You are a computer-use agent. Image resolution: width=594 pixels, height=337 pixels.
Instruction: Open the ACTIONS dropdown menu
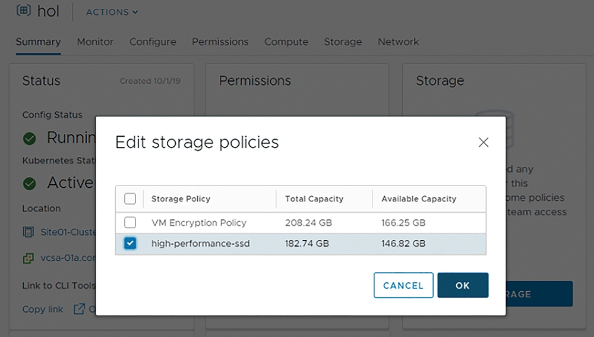(112, 12)
